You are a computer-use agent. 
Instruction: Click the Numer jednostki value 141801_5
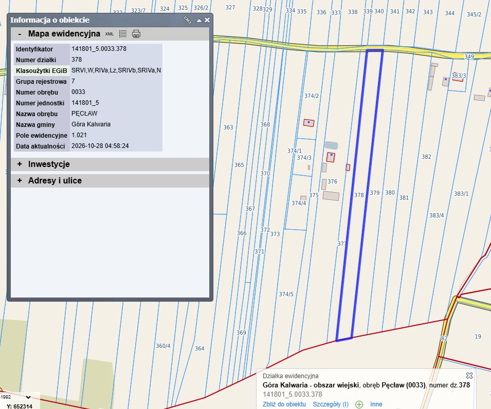click(85, 103)
